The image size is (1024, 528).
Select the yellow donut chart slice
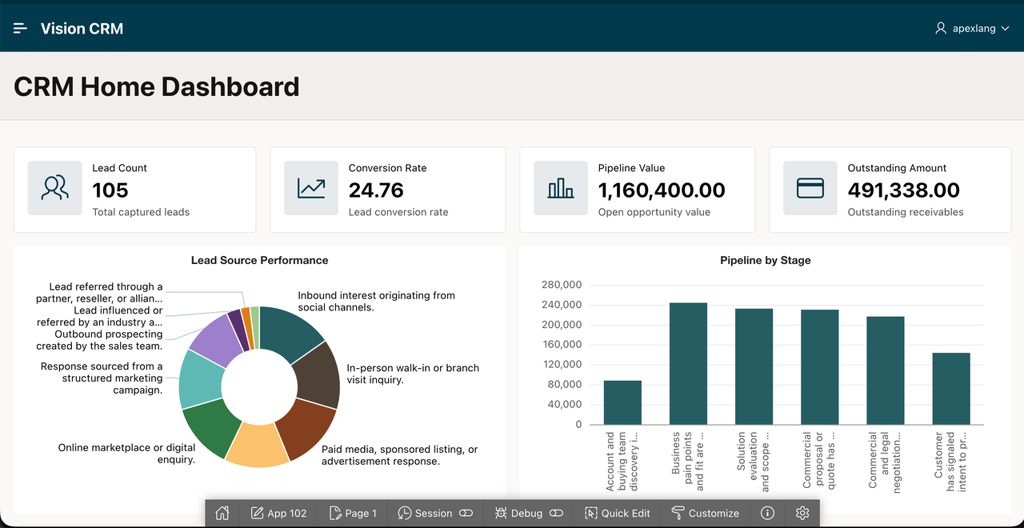(x=257, y=445)
